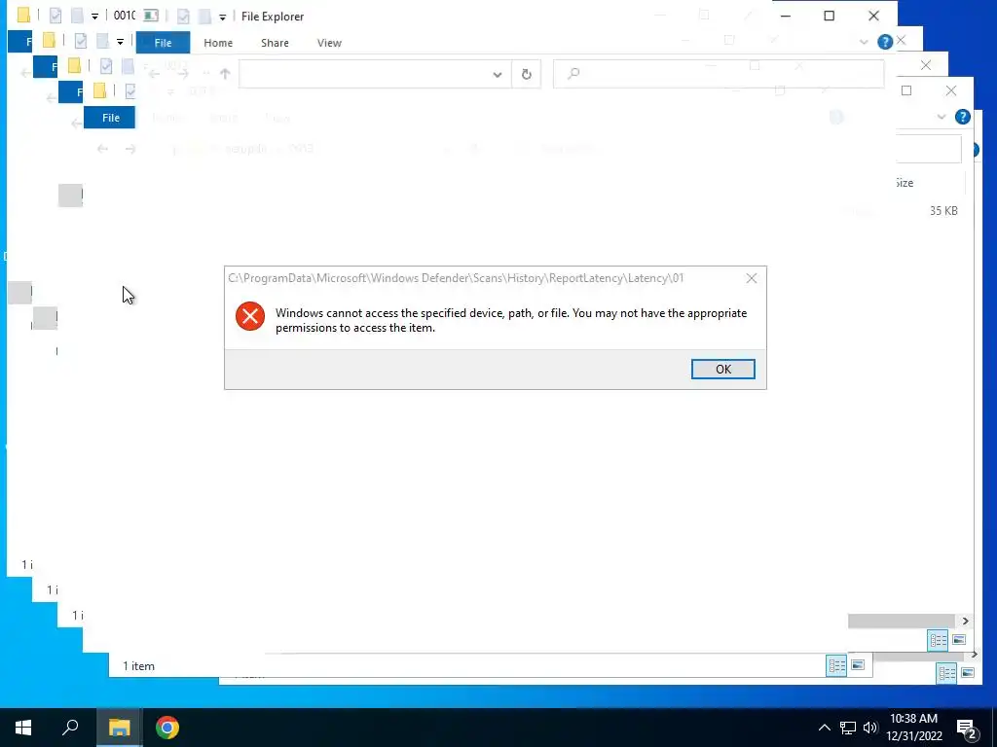Open Help in background window above Size column

coord(963,117)
